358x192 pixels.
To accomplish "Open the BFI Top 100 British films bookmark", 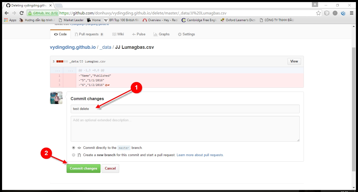I will click(122, 20).
